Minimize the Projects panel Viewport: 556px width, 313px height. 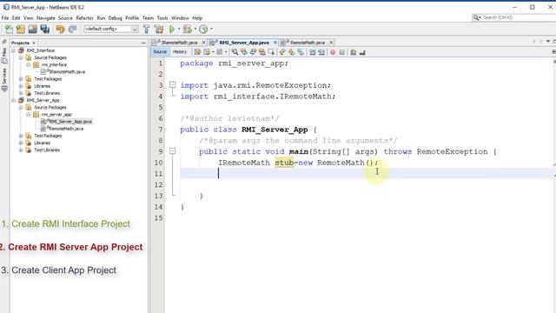(143, 43)
